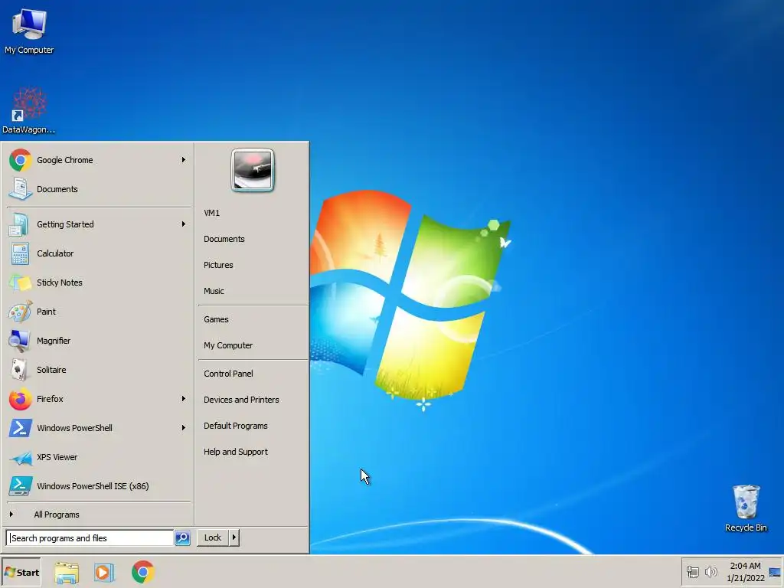The image size is (784, 588).
Task: Open volume speaker tray icon
Action: 710,572
